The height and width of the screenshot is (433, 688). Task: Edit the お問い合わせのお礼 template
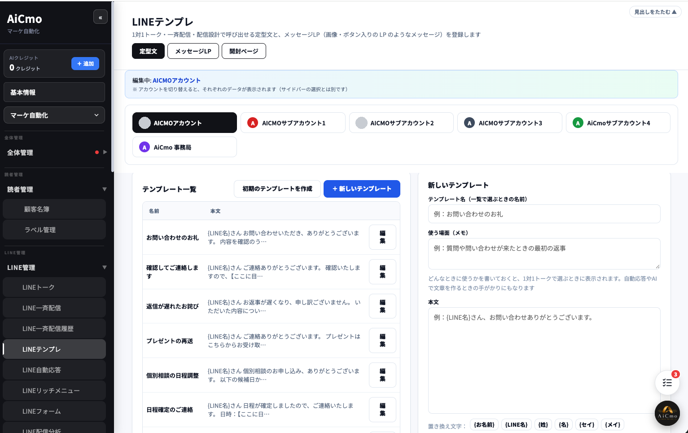[382, 237]
